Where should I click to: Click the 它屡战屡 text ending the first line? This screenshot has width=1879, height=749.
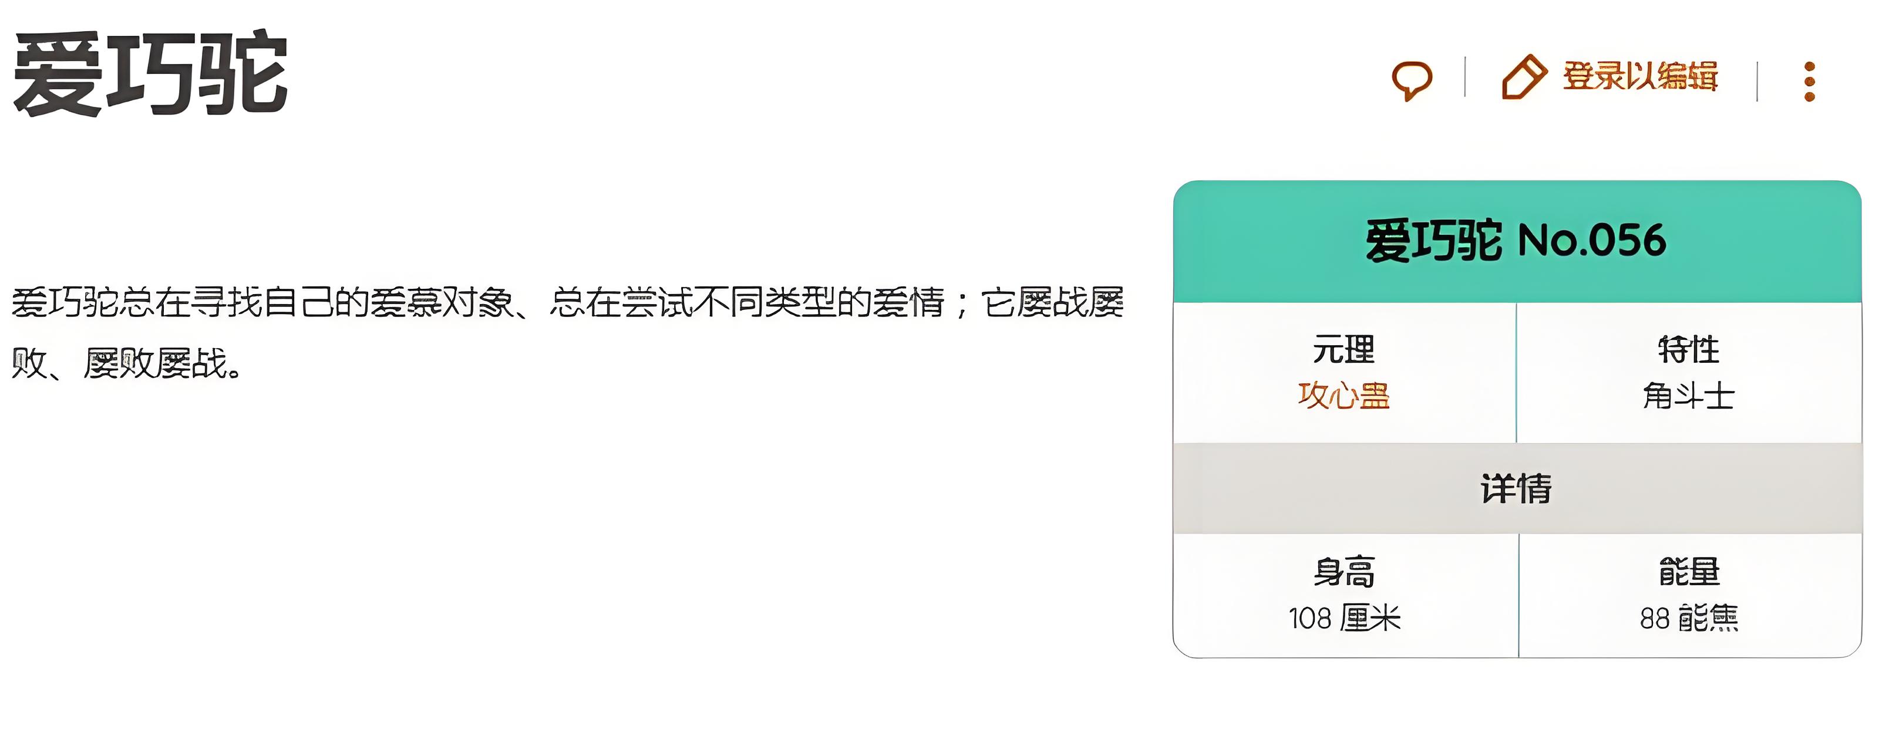click(1052, 303)
